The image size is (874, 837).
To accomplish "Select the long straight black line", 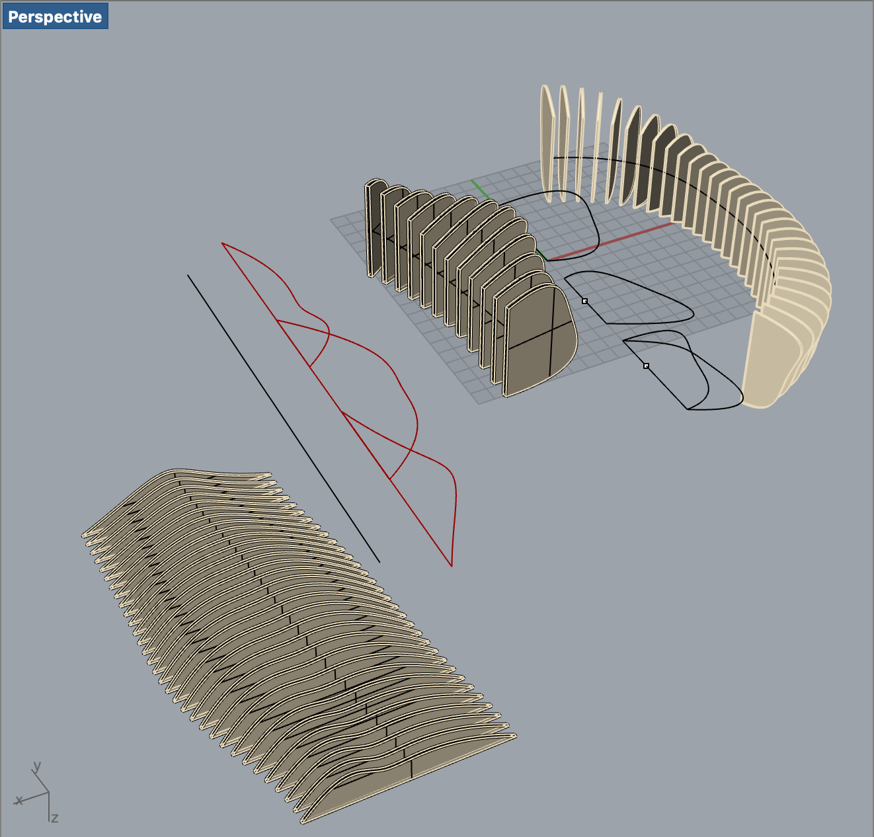I will pos(284,419).
